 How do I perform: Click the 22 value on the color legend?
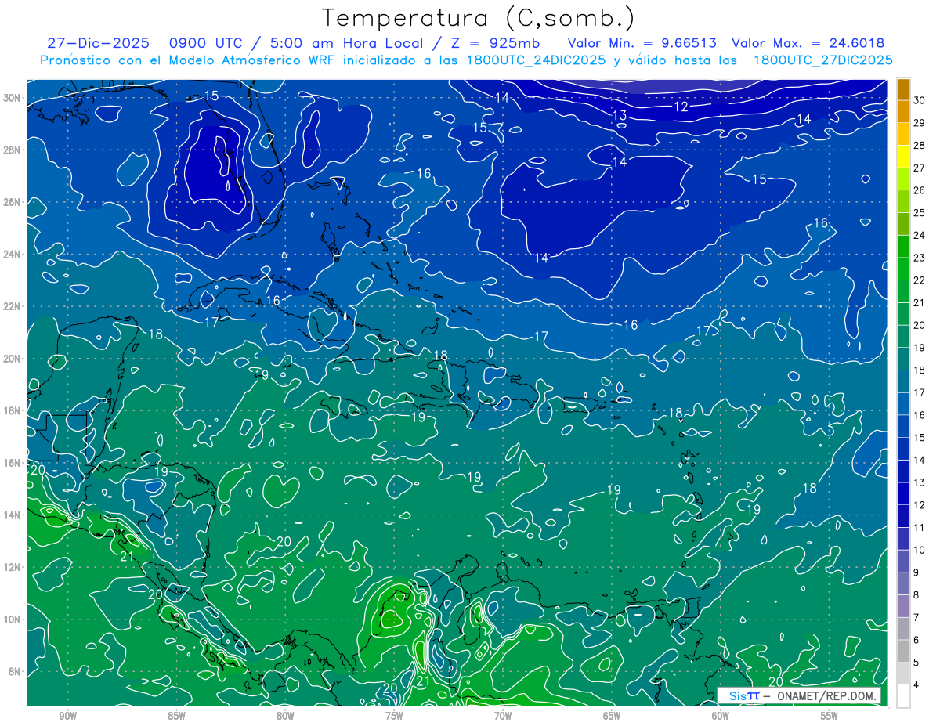coord(920,280)
